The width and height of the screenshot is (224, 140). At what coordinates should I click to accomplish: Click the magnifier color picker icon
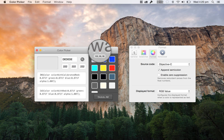82,59
